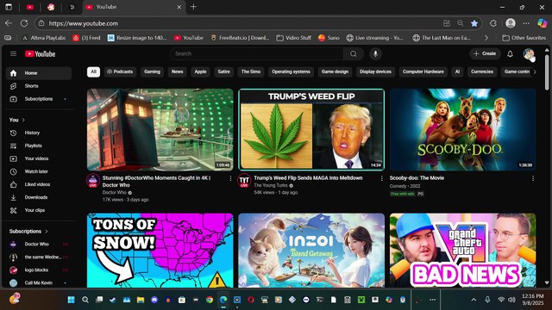This screenshot has width=552, height=310.
Task: Select the Satire category chip
Action: coord(223,71)
